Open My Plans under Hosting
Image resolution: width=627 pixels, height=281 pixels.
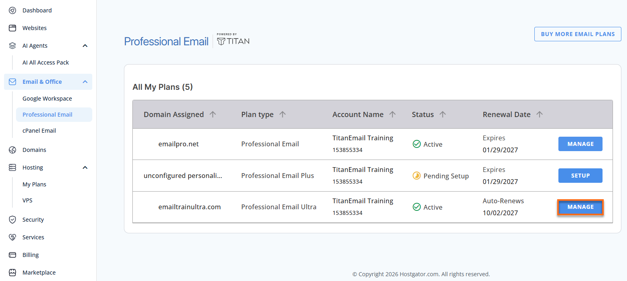34,184
